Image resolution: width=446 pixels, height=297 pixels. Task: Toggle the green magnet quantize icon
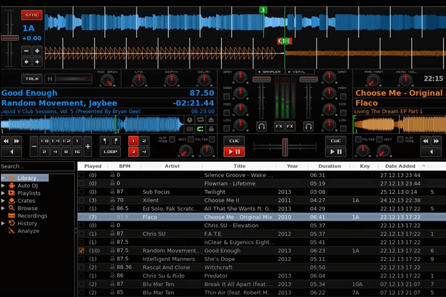200,129
